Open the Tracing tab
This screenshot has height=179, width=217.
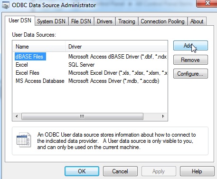pyautogui.click(x=127, y=21)
